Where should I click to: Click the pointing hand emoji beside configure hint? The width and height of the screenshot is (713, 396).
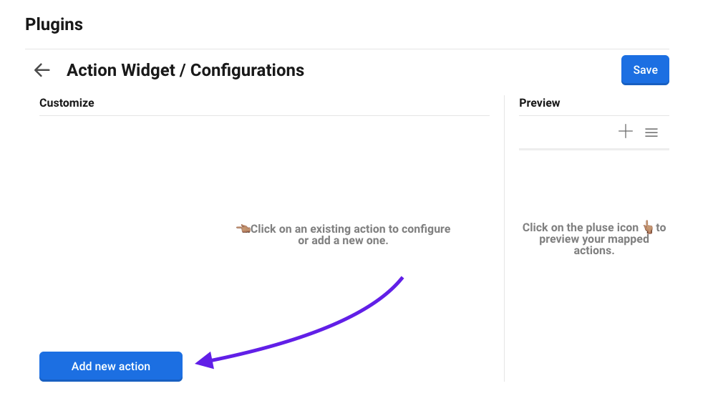(243, 228)
